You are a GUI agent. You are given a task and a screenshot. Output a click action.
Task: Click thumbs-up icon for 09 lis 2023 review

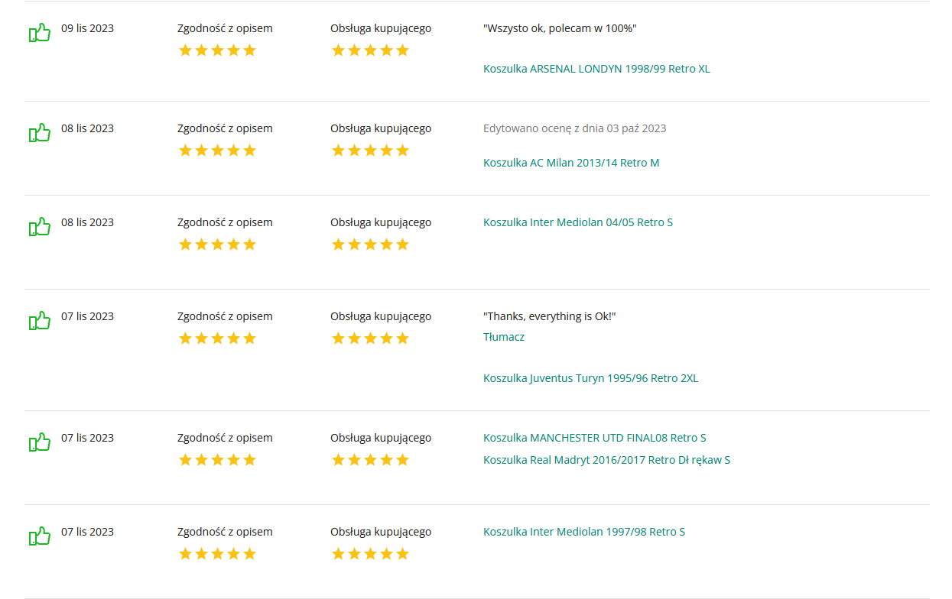click(x=40, y=33)
